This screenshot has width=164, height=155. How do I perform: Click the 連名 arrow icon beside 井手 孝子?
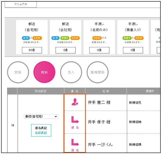(x=75, y=122)
